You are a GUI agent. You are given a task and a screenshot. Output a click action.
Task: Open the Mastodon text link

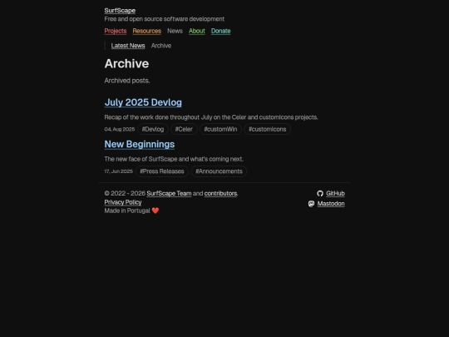[331, 204]
